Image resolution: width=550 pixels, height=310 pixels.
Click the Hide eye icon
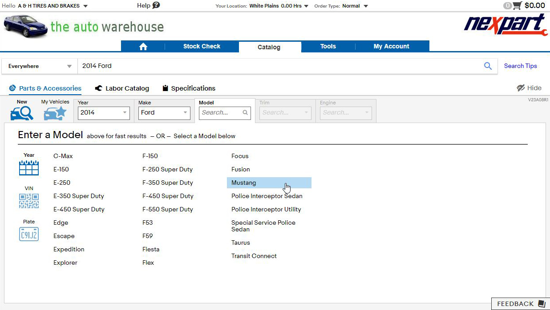pyautogui.click(x=521, y=88)
